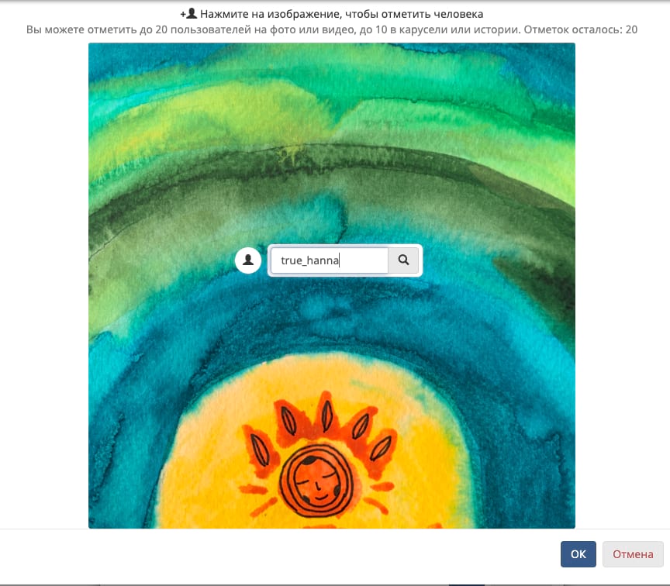Click the magnifier search icon in tag box
The image size is (670, 586).
(x=403, y=260)
